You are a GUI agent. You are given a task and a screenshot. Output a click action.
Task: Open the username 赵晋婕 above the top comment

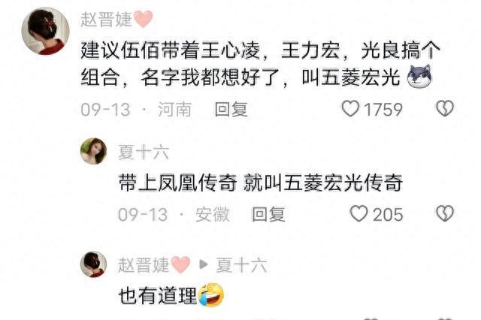click(x=106, y=20)
